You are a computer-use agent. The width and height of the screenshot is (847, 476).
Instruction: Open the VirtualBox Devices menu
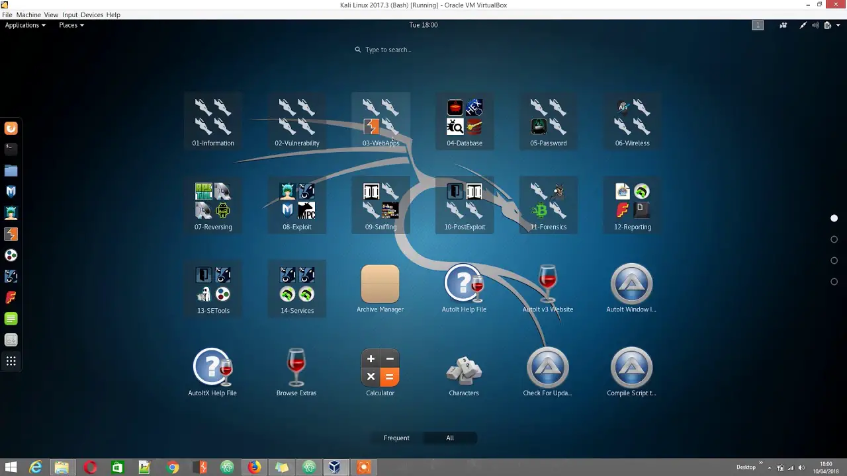(91, 15)
